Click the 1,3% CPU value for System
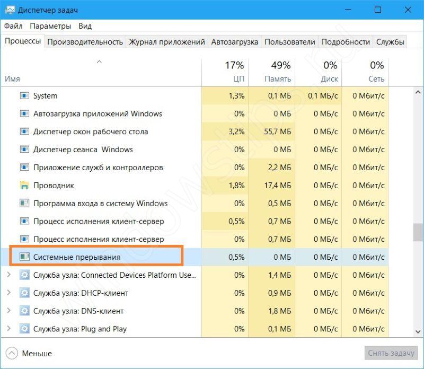 [x=236, y=96]
